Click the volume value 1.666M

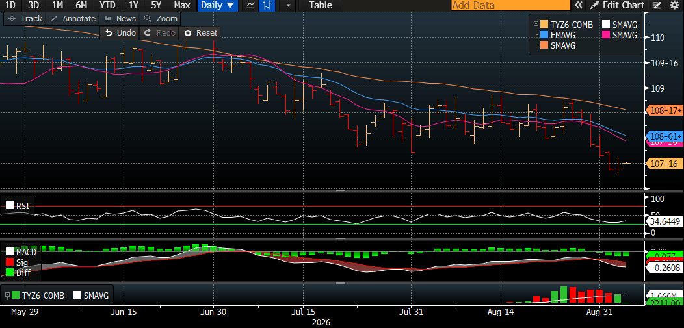pos(664,294)
